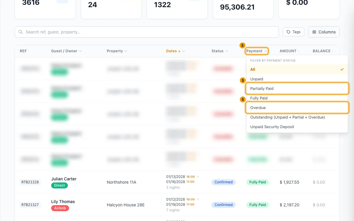354x221 pixels.
Task: Click property Northshore 11A
Action: pyautogui.click(x=121, y=182)
